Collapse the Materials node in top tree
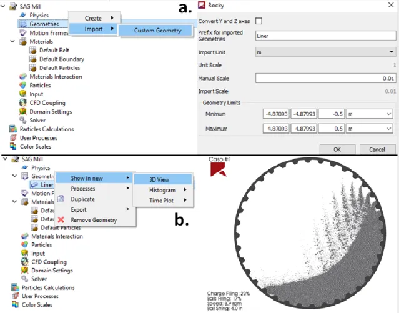The width and height of the screenshot is (399, 313). pos(12,41)
